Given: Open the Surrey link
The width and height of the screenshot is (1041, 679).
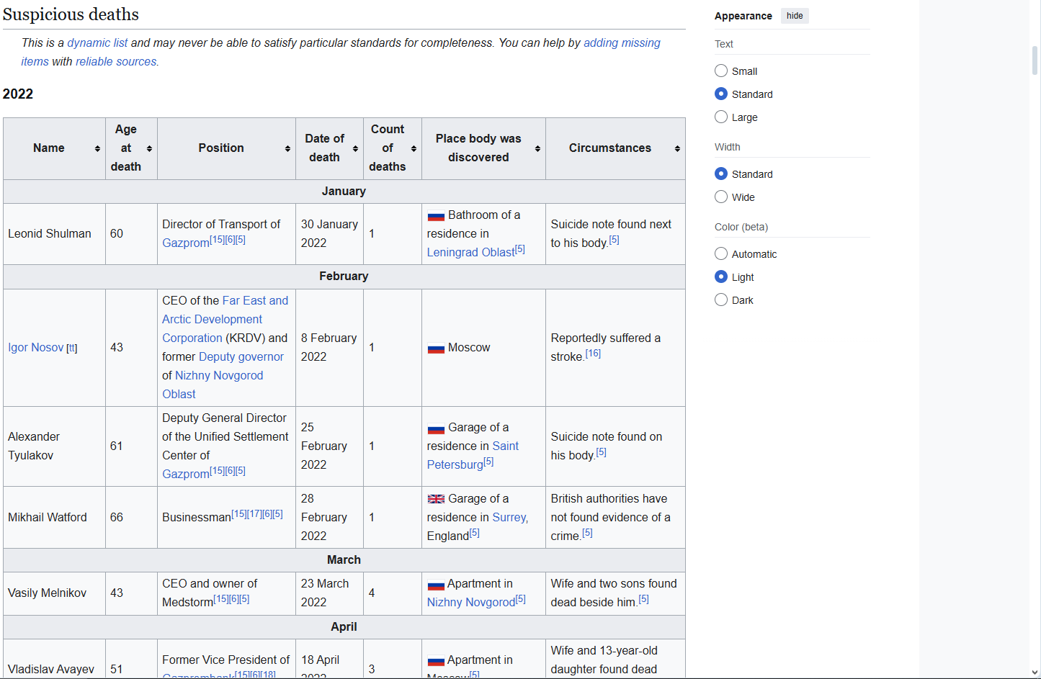Looking at the screenshot, I should point(509,518).
